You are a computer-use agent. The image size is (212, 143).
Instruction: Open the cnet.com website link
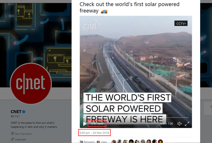21,140
